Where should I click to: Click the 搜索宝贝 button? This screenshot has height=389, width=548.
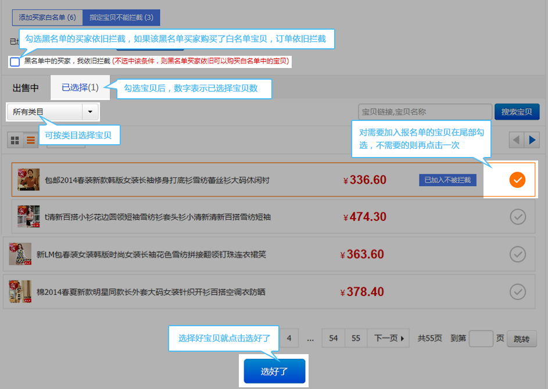click(517, 112)
